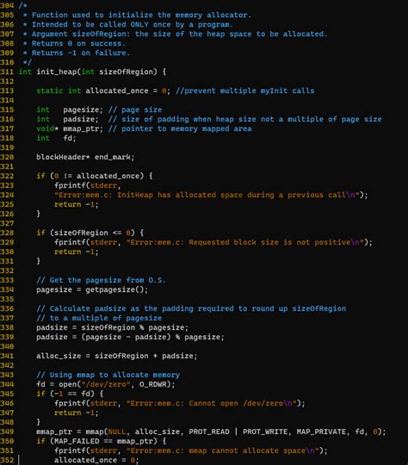Click line number 349 in the gutter
This screenshot has height=465, width=408.
[x=7, y=431]
